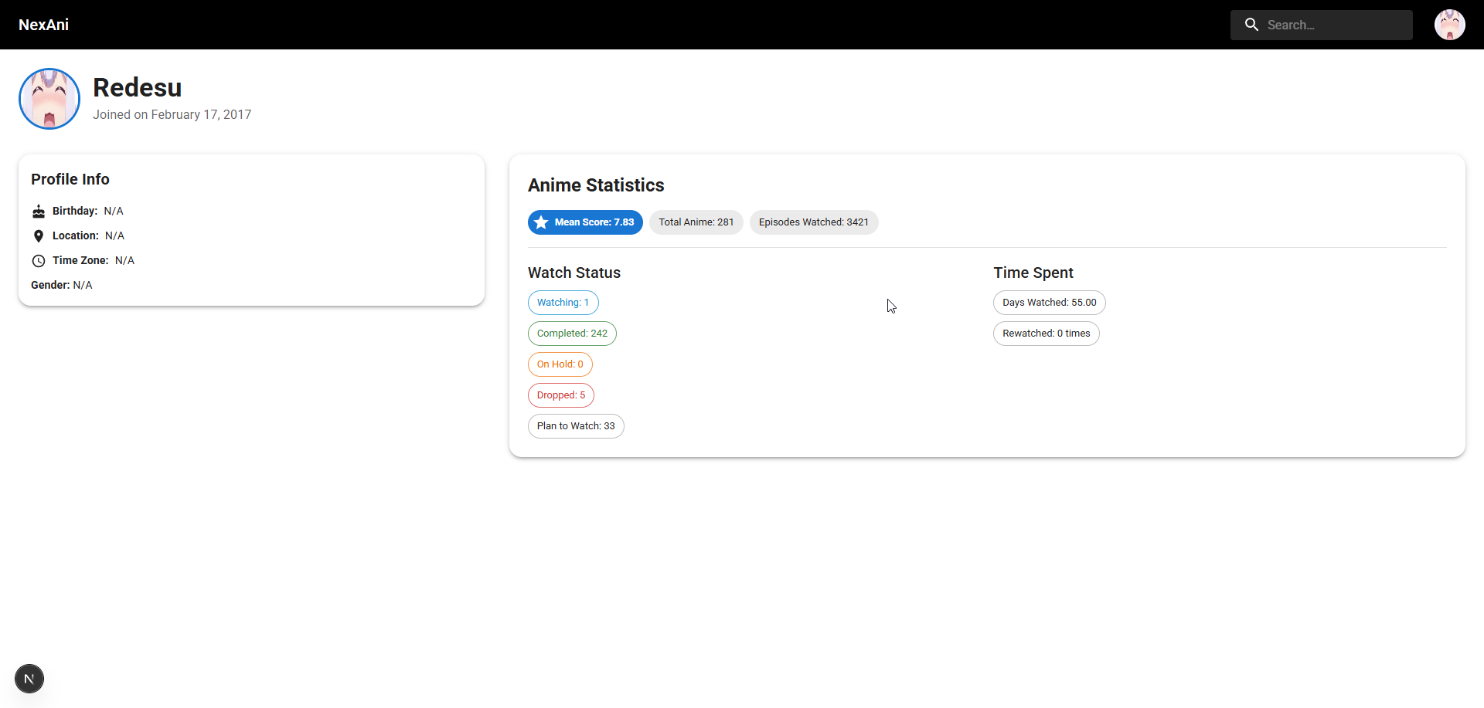Click the Time Spent heading
Viewport: 1484px width, 708px height.
[1033, 273]
